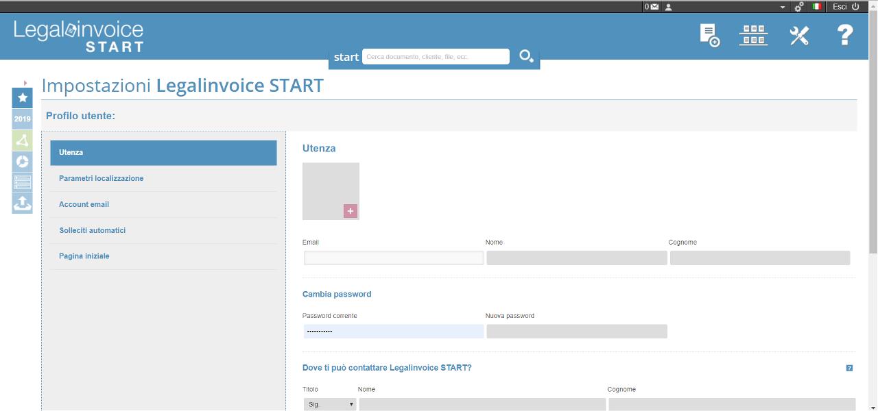Viewport: 878px width, 411px height.
Task: Add profile picture with the plus button
Action: [x=351, y=211]
